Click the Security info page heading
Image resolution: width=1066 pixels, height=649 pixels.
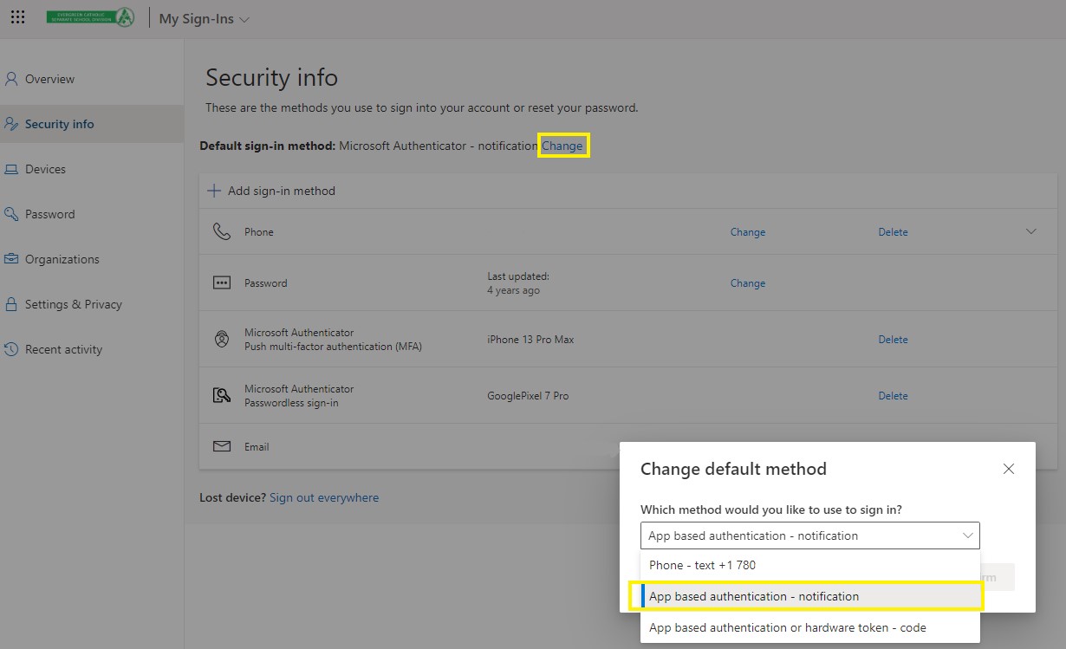271,77
